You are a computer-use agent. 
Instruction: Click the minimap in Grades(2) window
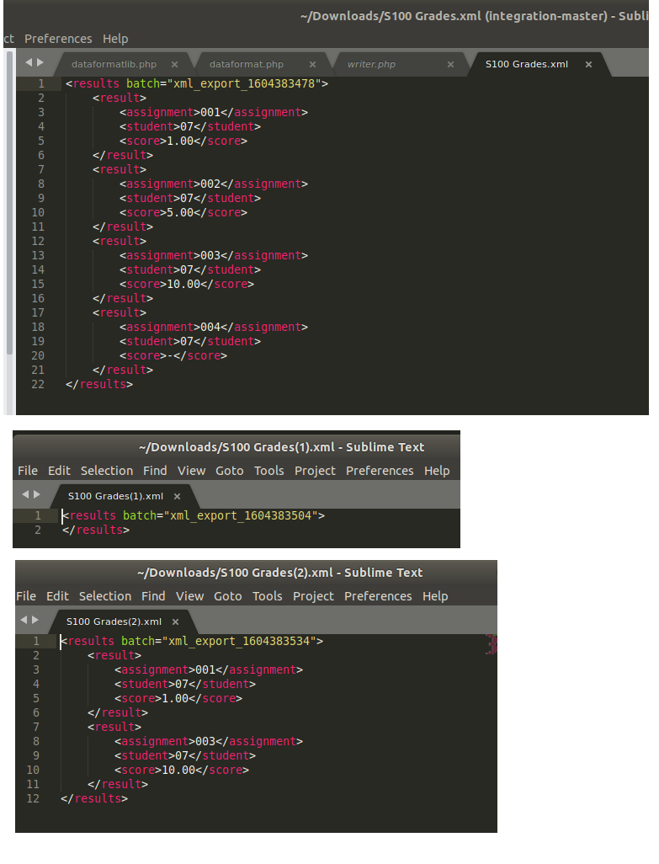pyautogui.click(x=491, y=644)
